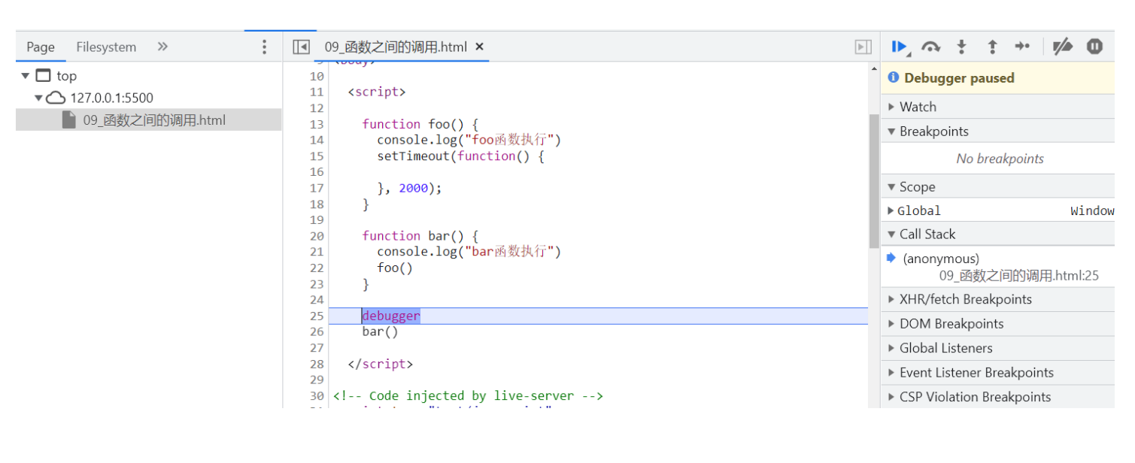Click the Window value in Global scope

point(1092,210)
